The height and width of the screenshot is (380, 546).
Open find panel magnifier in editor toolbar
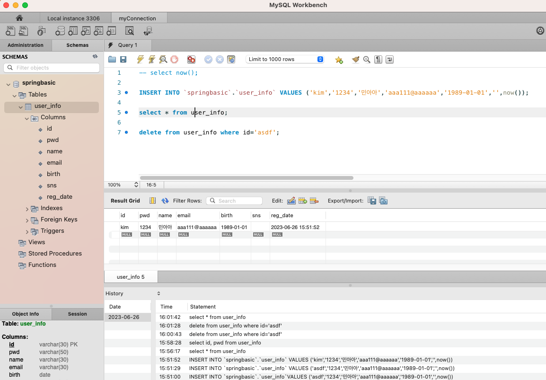(367, 60)
